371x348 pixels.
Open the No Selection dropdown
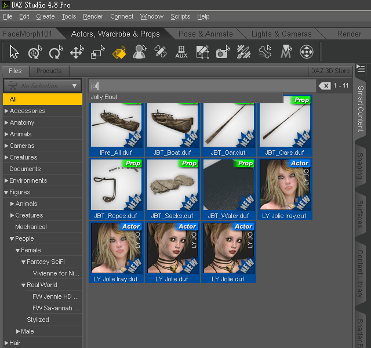(x=42, y=86)
